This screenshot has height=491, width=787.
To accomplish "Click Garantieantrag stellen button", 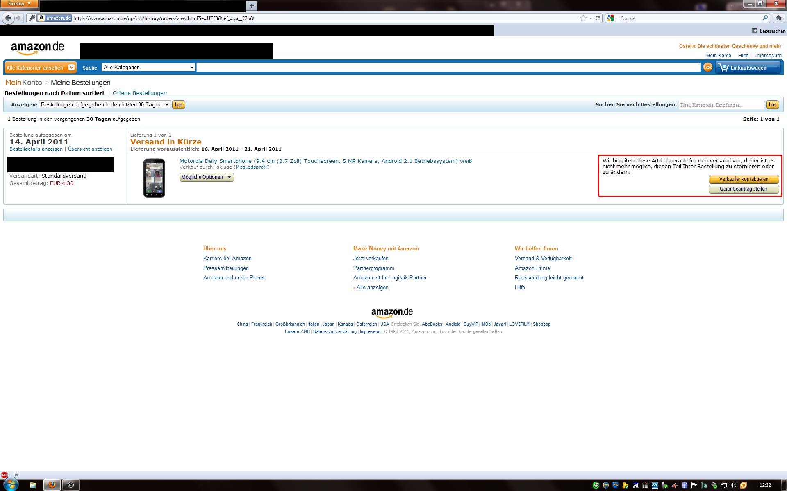I will [x=744, y=189].
